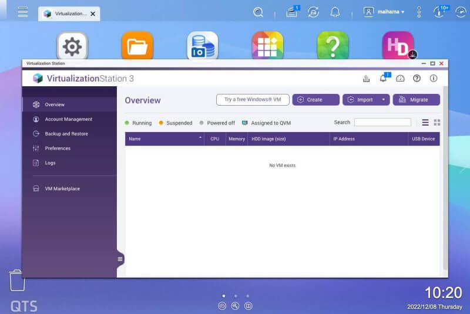Open the maihama user menu

click(384, 12)
